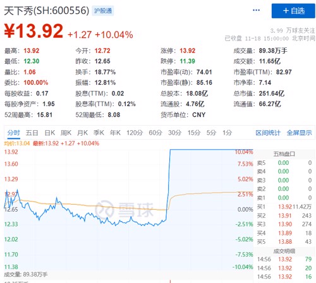Screen dimensions: 316x283
Task: Show the 5分 interval chart
Action: 211,133
